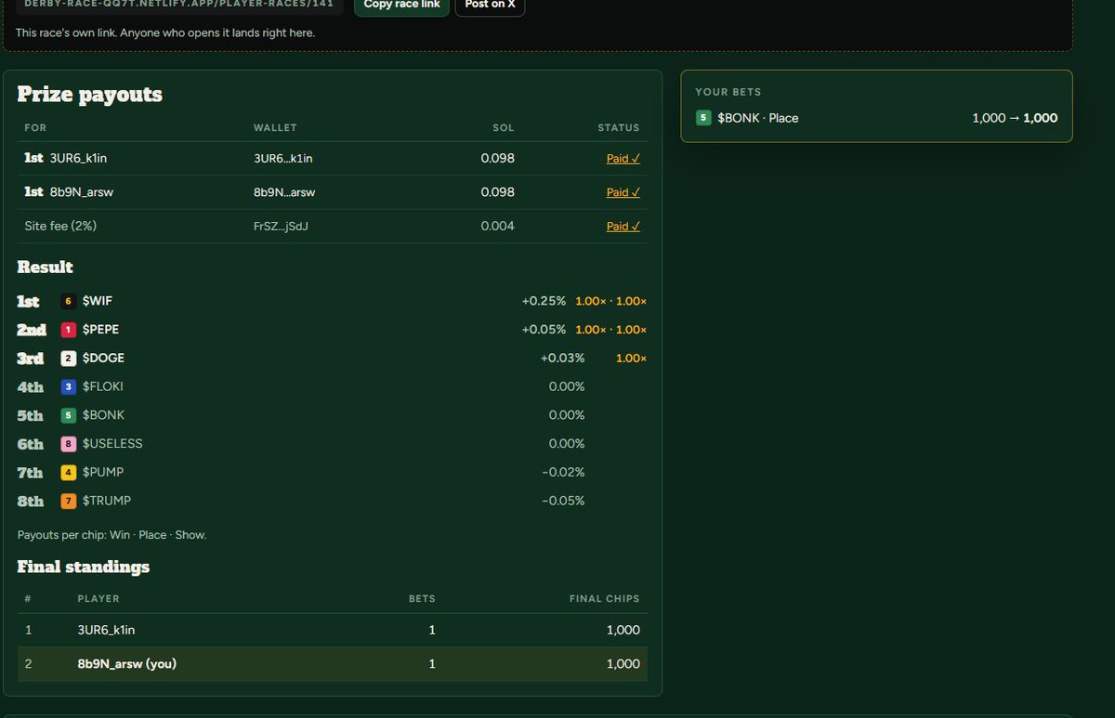
Task: Click the $DOGE result name
Action: point(103,358)
